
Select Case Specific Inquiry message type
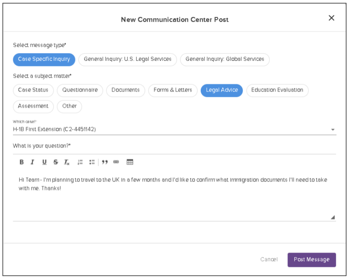[x=44, y=59]
